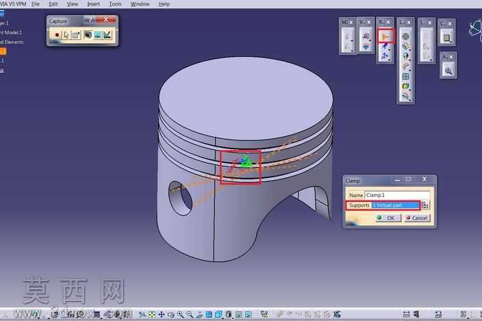The height and width of the screenshot is (321, 482).
Task: Click the compass at top right
Action: [x=475, y=30]
